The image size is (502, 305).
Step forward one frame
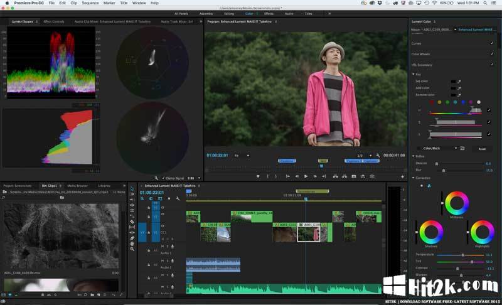(x=315, y=176)
